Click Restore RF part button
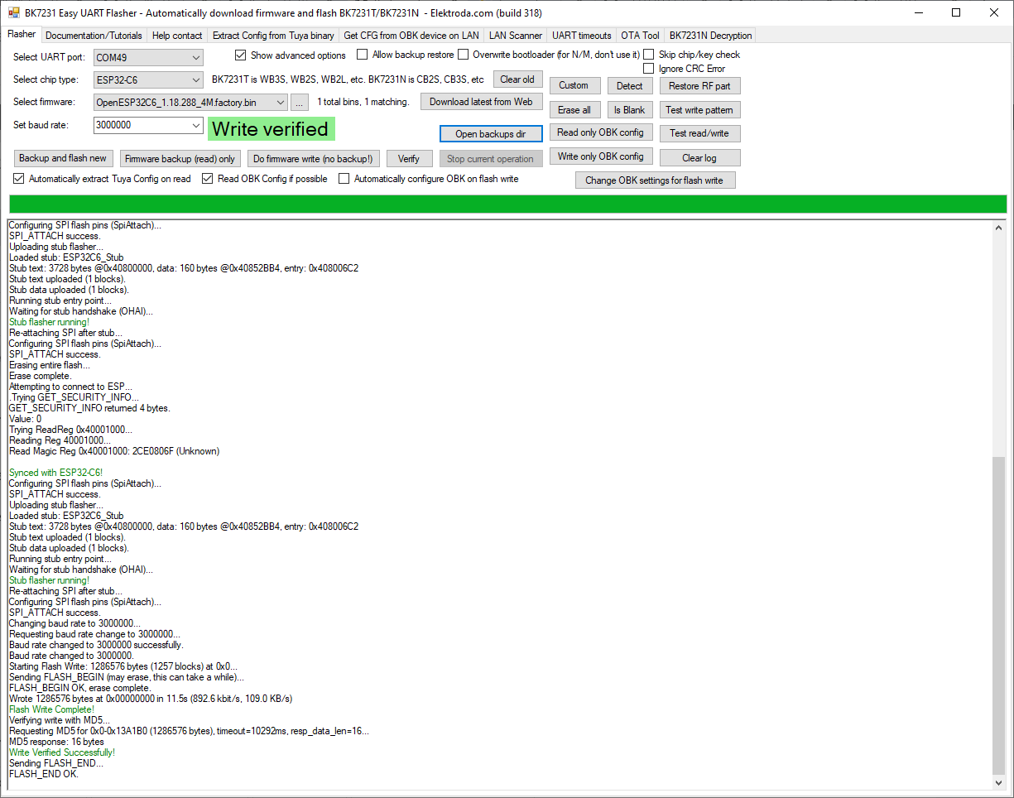Viewport: 1014px width, 798px height. pyautogui.click(x=699, y=86)
